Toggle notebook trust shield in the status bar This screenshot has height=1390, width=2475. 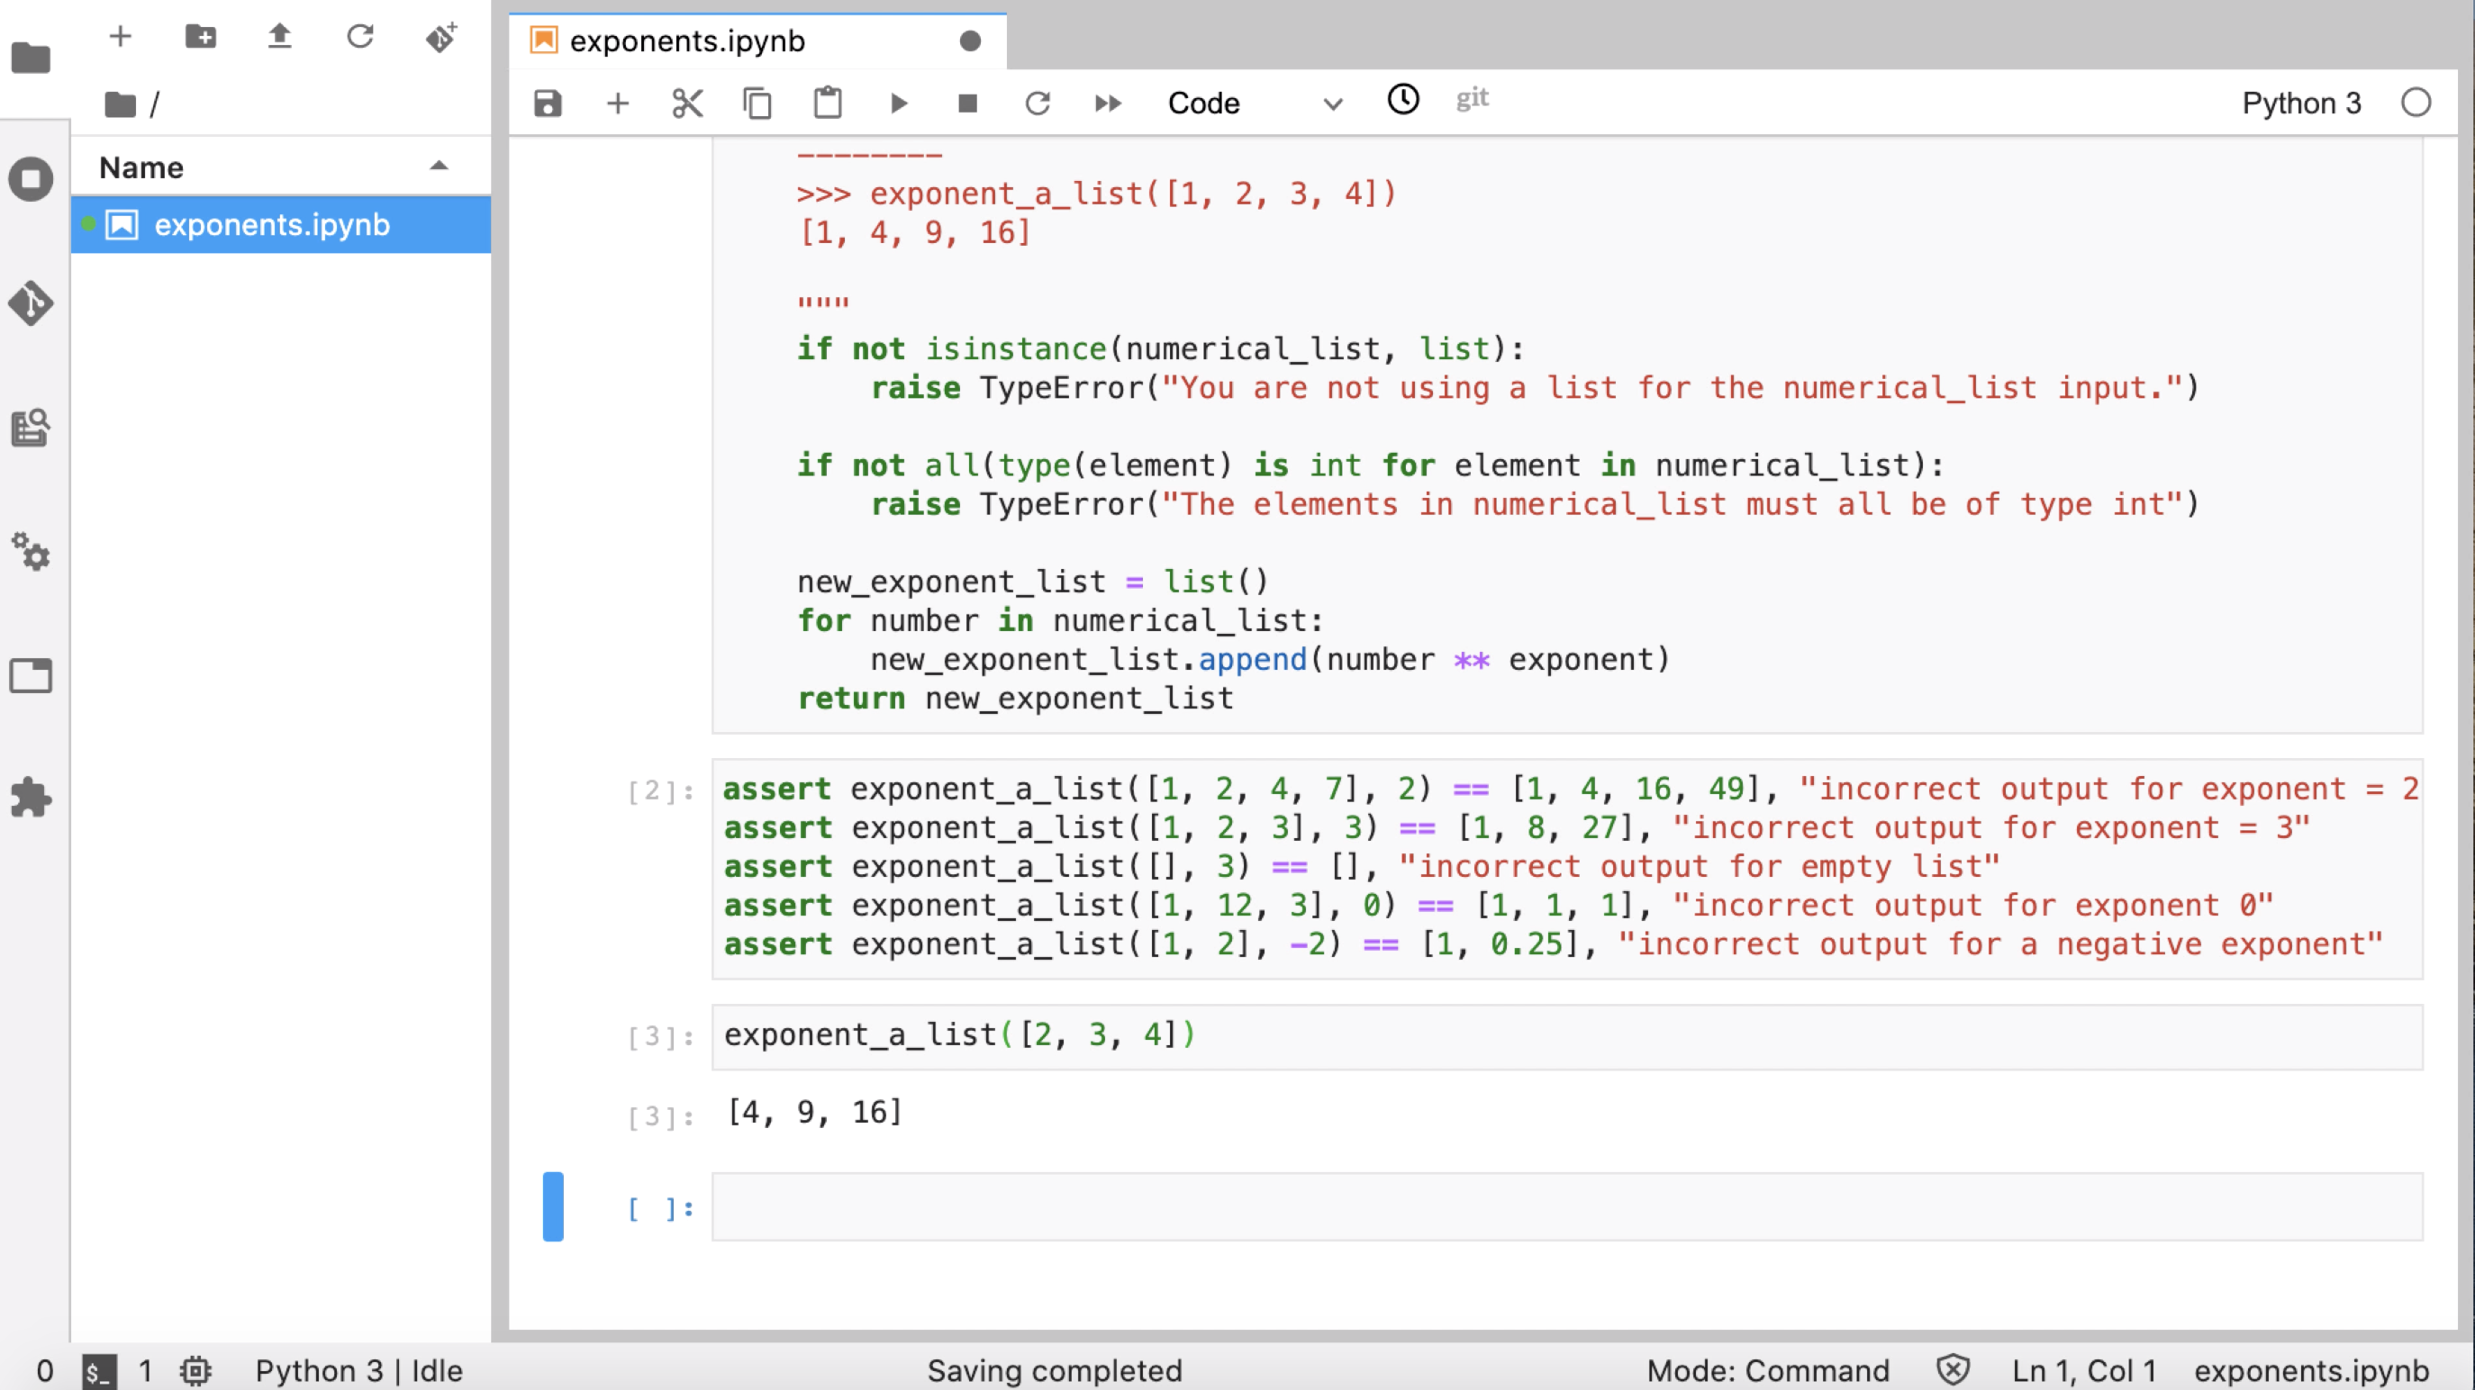click(1953, 1369)
